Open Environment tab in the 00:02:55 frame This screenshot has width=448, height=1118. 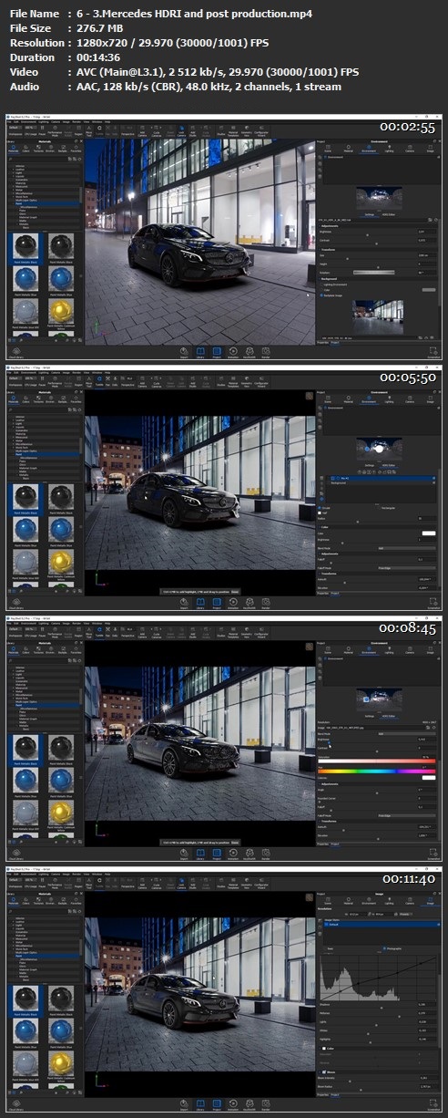point(369,149)
